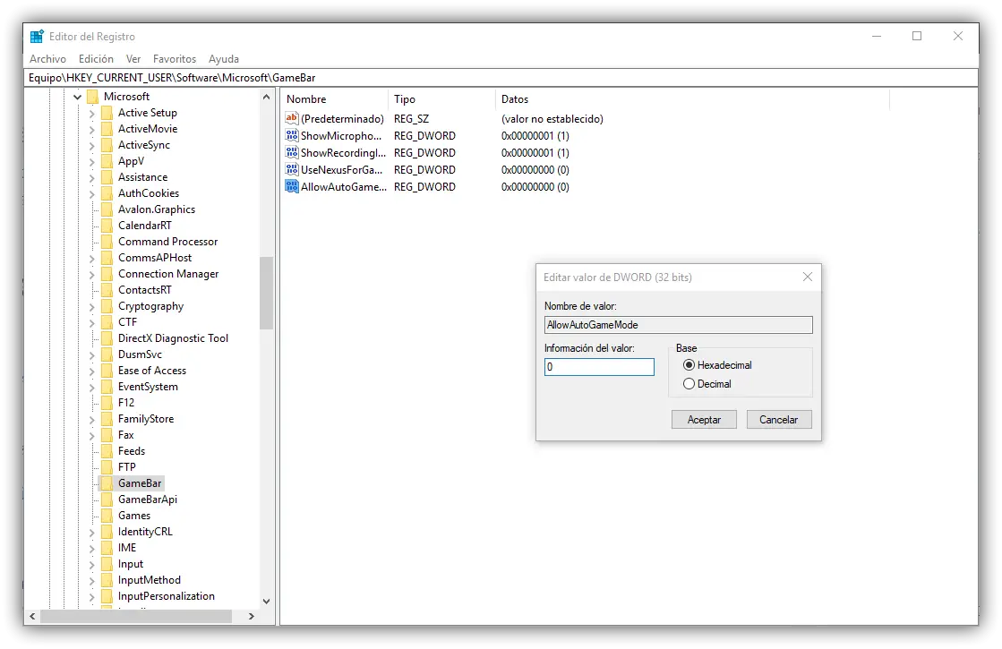
Task: Expand the InputPersonalization key
Action: coord(91,596)
